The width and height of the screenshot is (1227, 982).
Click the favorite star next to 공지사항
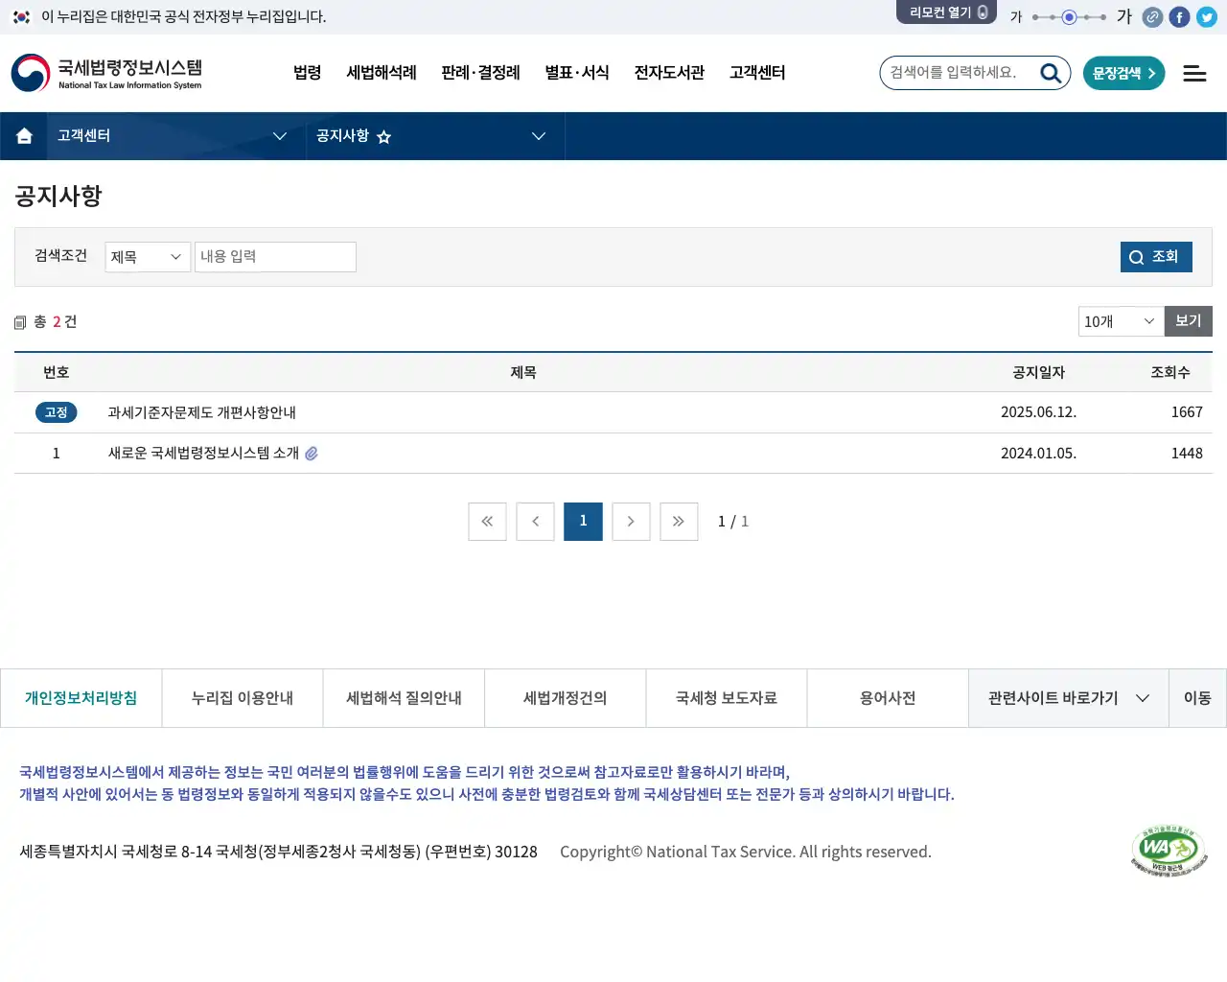pyautogui.click(x=383, y=137)
